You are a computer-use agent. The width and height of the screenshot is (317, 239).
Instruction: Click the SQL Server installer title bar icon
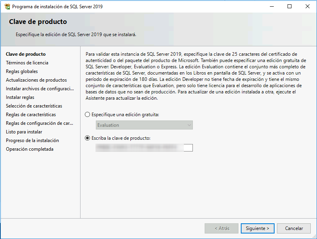pos(7,6)
